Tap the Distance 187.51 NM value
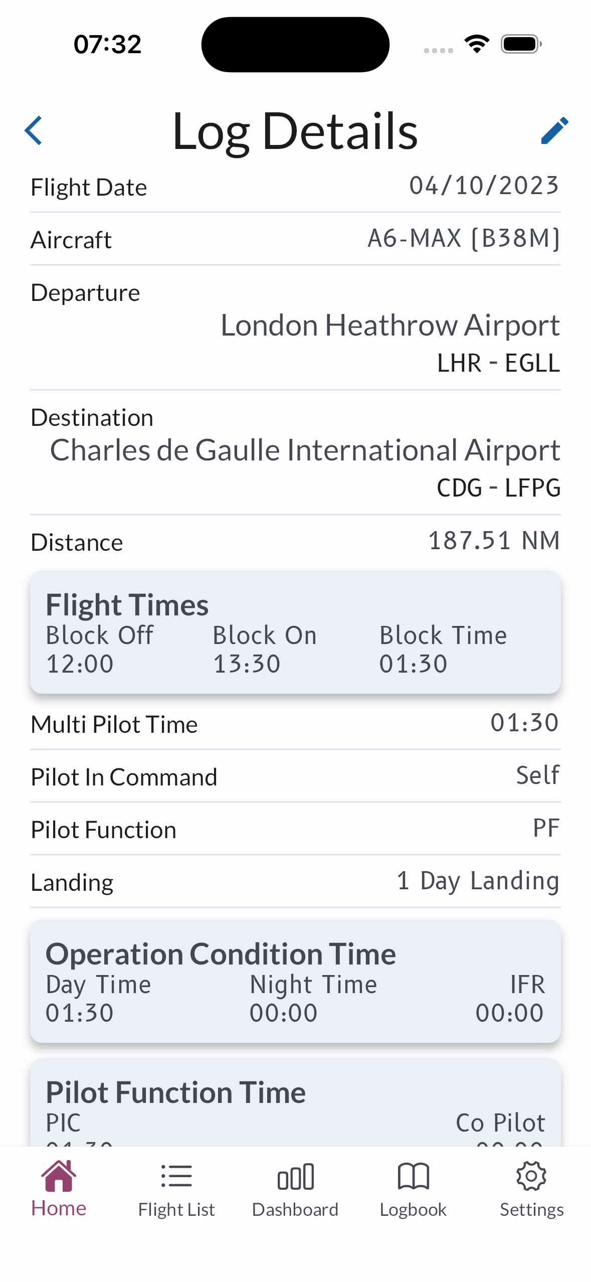This screenshot has height=1282, width=591. coord(494,541)
